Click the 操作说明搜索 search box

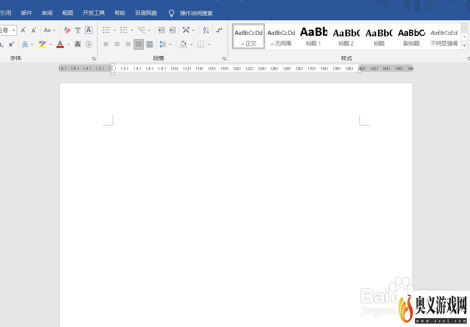[196, 13]
